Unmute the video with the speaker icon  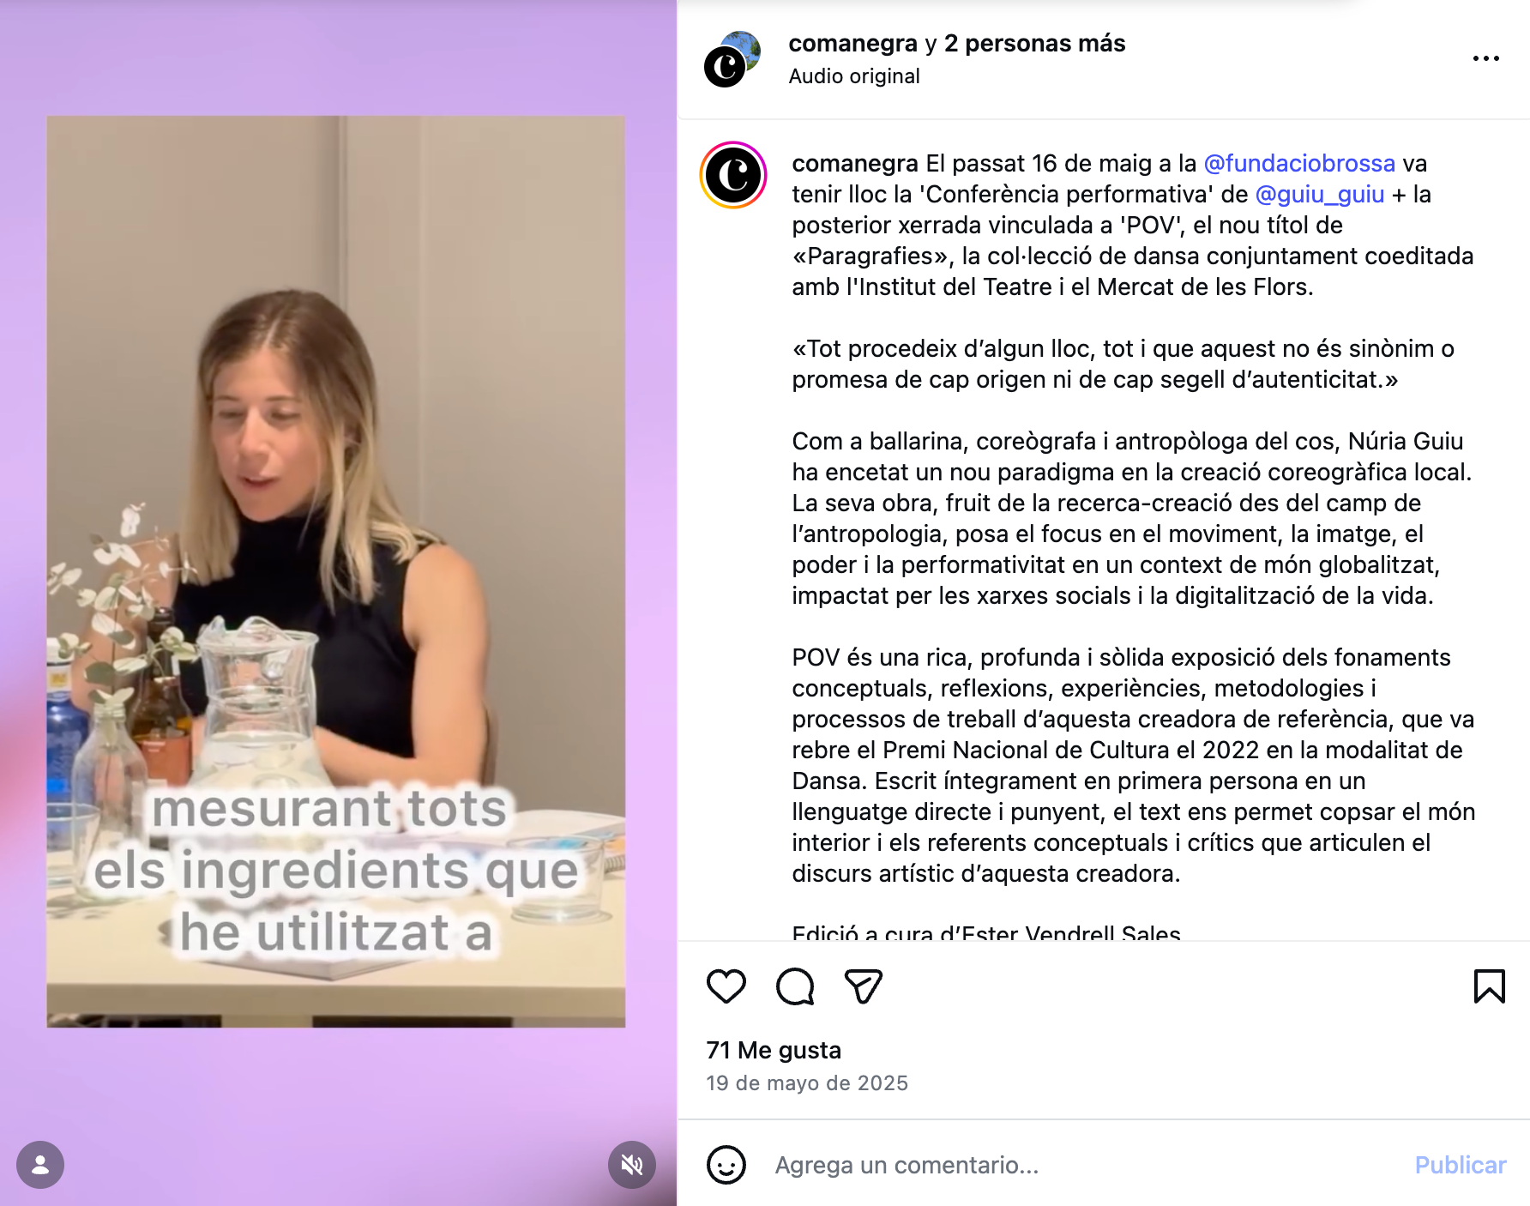(632, 1165)
